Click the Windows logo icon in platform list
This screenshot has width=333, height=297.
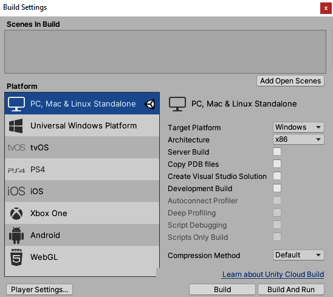point(16,126)
